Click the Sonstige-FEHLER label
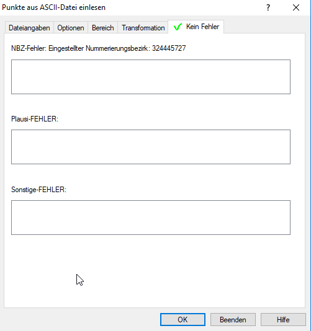Image resolution: width=311 pixels, height=331 pixels. [38, 190]
